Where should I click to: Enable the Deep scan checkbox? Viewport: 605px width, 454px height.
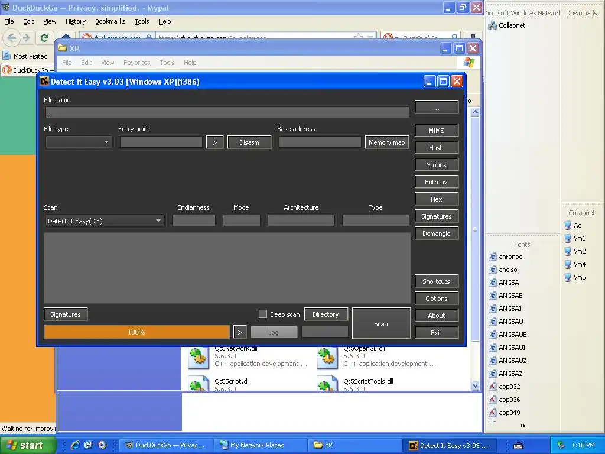tap(263, 314)
